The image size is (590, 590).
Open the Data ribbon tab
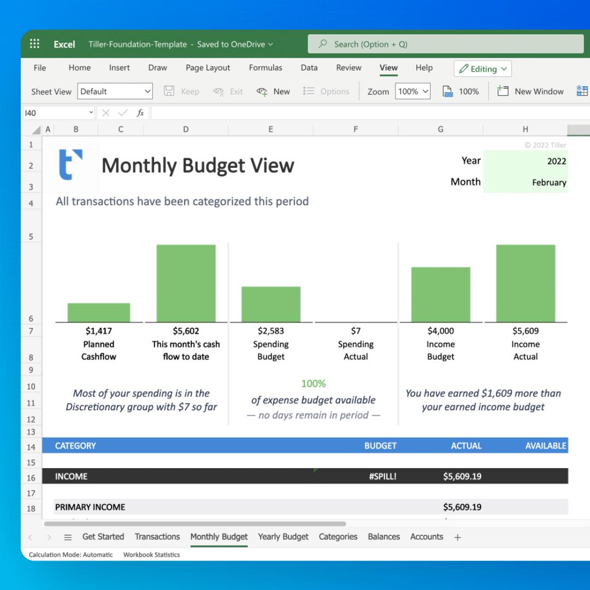tap(309, 68)
